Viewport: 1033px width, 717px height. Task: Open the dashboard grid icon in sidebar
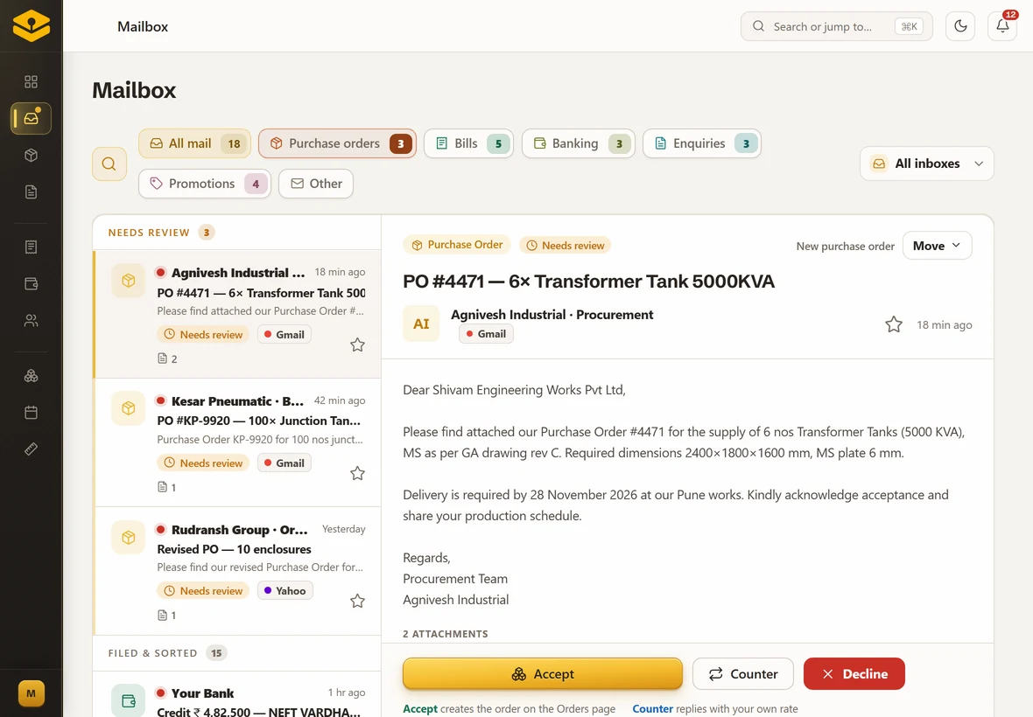pos(31,81)
